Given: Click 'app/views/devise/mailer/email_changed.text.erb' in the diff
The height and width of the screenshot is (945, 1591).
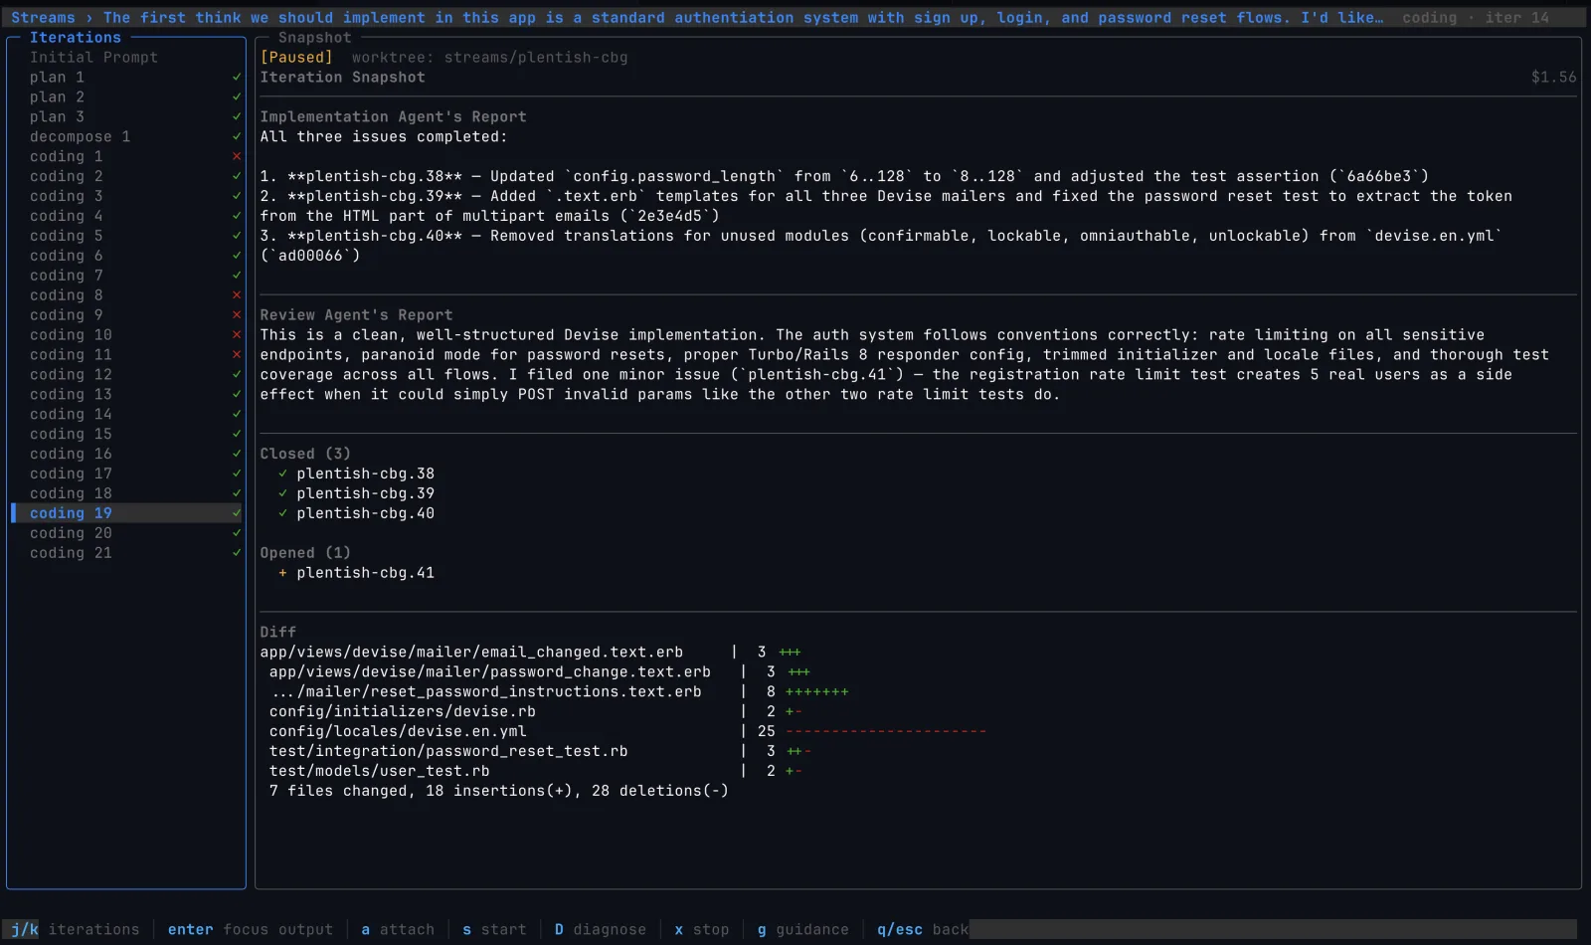Looking at the screenshot, I should coord(471,652).
